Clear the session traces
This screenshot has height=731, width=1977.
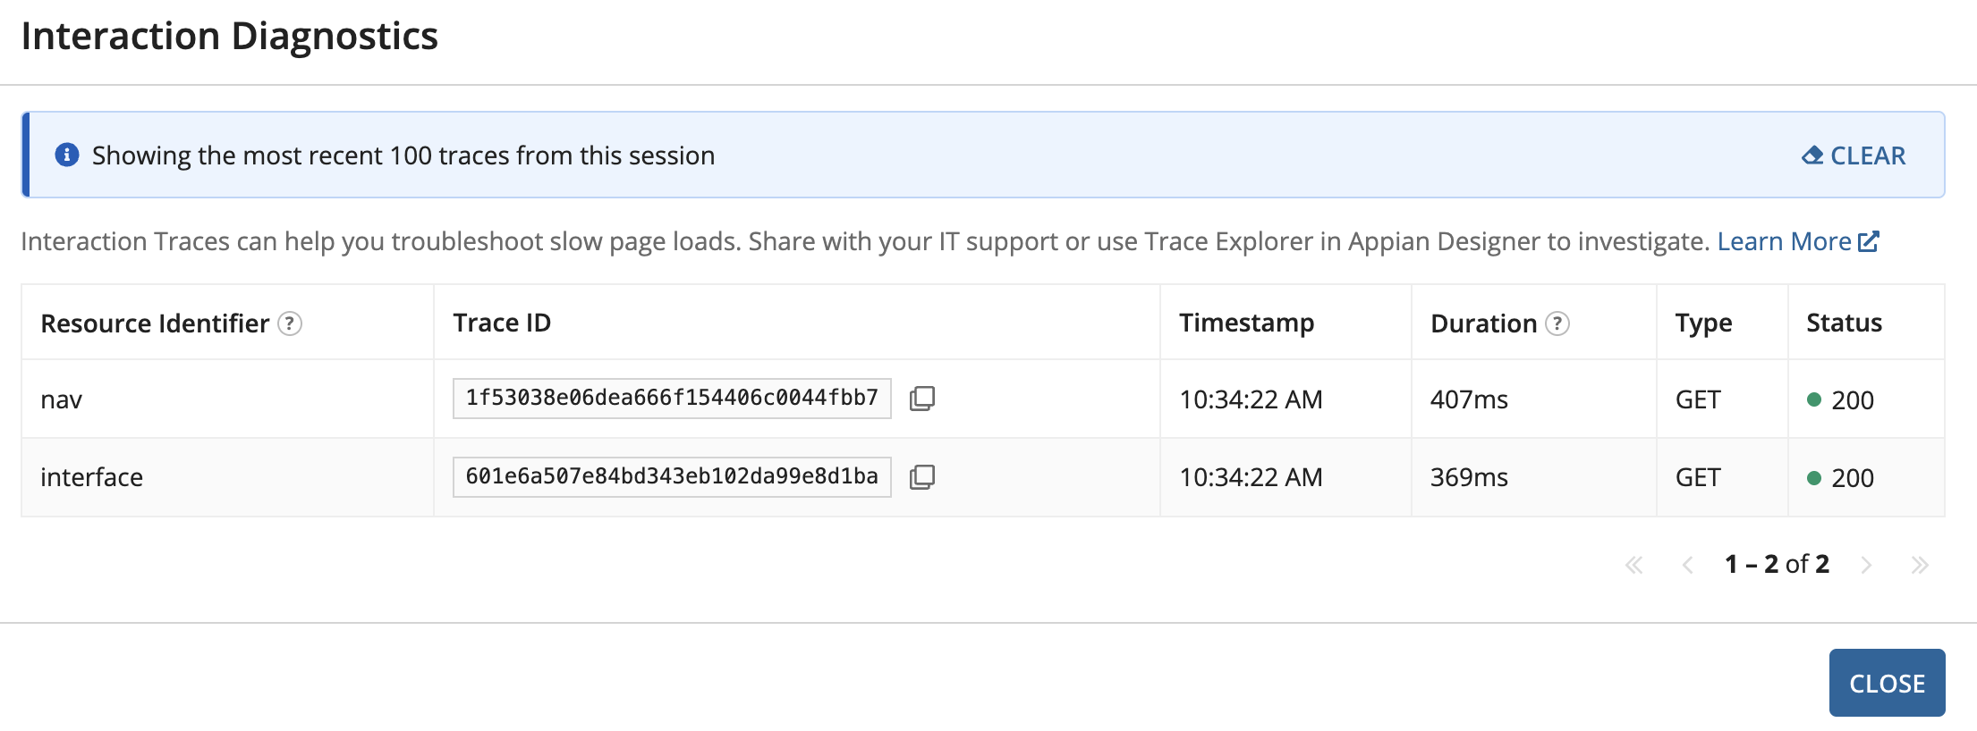[x=1854, y=155]
